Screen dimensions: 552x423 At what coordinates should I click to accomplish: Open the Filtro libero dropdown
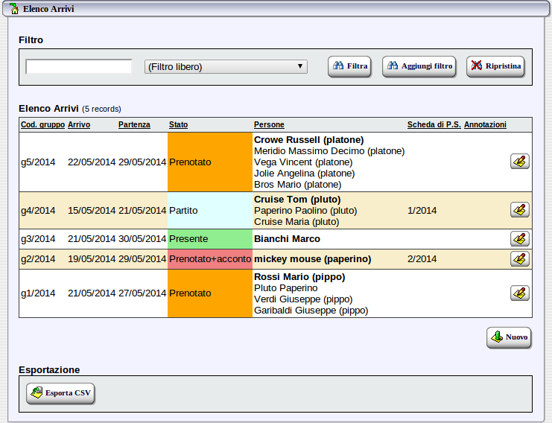(226, 67)
